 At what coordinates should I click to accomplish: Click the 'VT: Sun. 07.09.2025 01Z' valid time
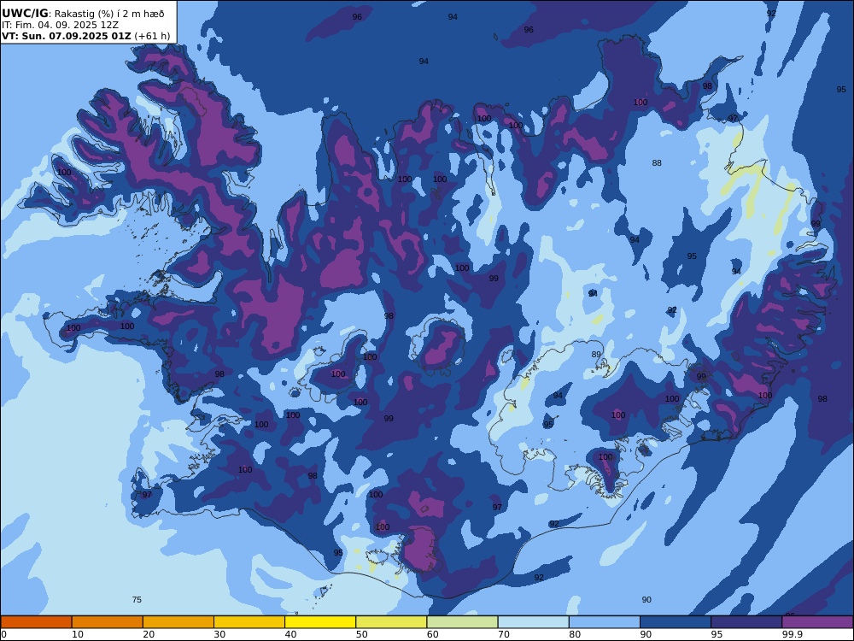pyautogui.click(x=67, y=36)
